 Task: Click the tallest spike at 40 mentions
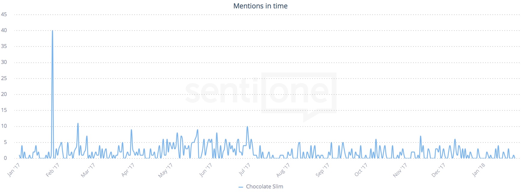pyautogui.click(x=53, y=31)
